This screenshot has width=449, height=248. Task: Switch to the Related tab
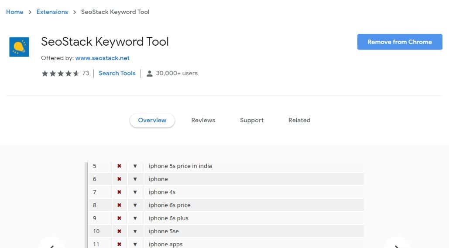click(x=299, y=121)
